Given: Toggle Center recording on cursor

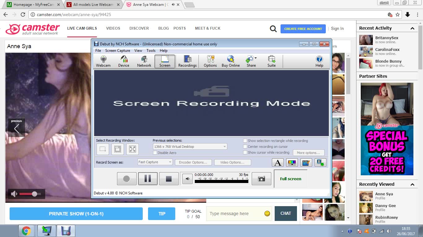Looking at the screenshot, I should (245, 147).
